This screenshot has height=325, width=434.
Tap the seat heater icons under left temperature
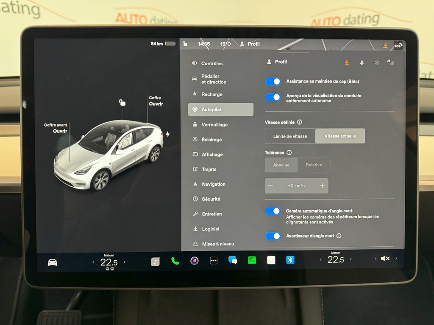click(110, 269)
